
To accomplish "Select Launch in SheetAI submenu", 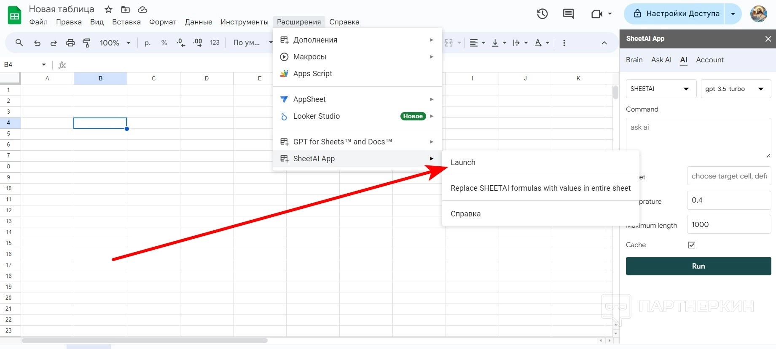I will (x=463, y=163).
